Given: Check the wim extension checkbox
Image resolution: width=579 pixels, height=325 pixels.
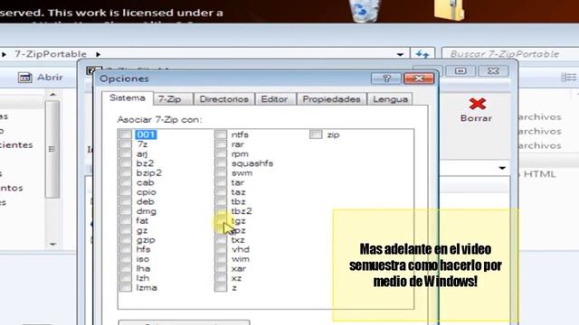Looking at the screenshot, I should tap(221, 259).
